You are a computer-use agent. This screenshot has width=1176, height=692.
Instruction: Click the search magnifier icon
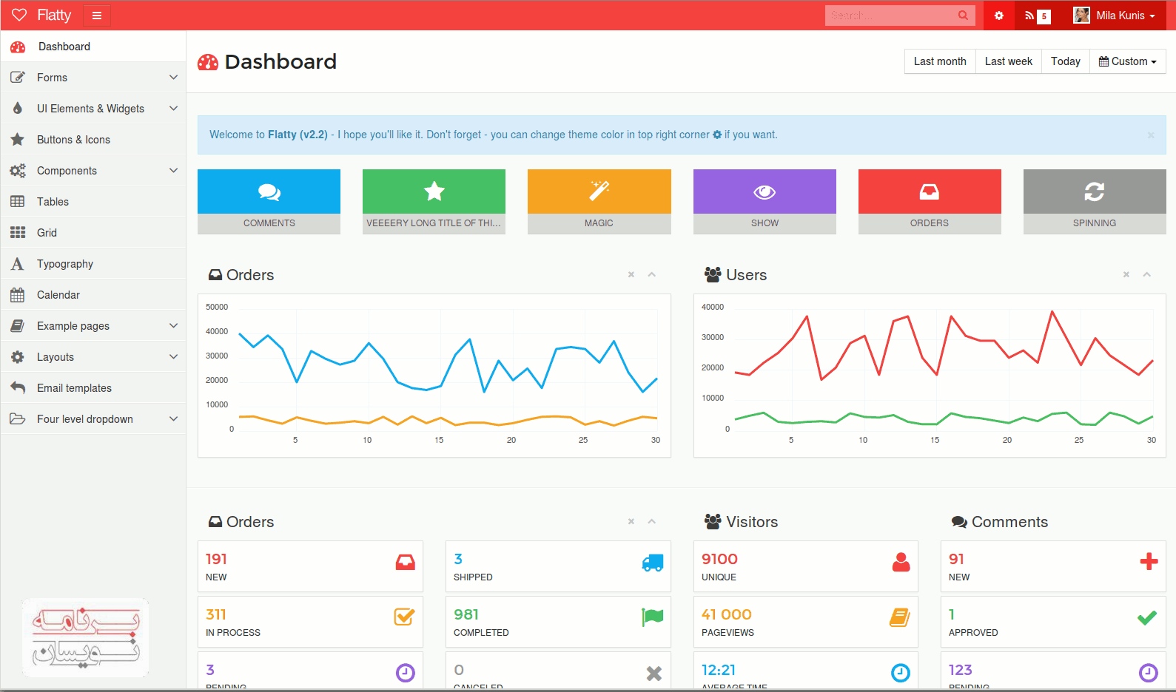point(963,16)
